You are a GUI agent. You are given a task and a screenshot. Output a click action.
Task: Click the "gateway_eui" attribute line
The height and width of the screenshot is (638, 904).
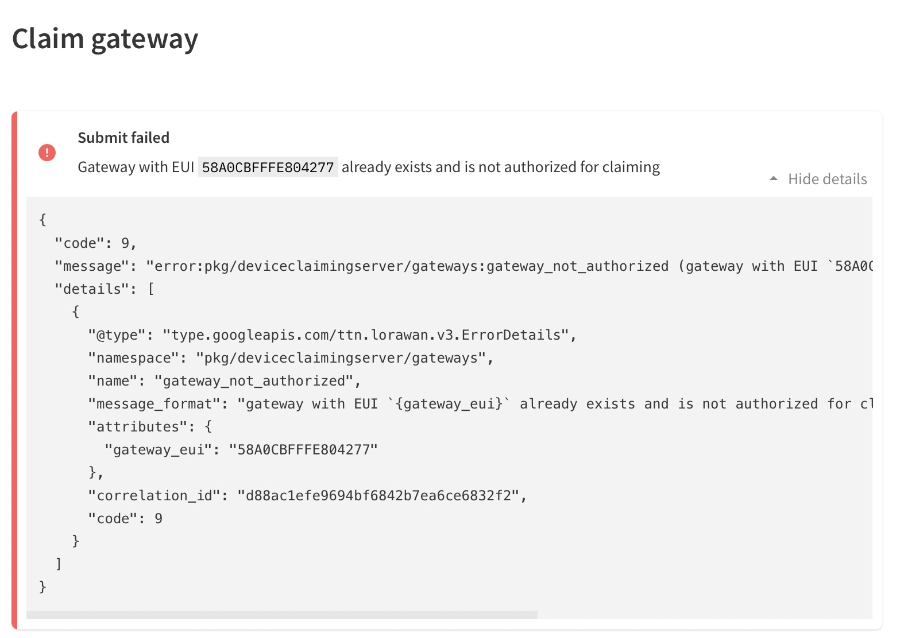coord(241,450)
